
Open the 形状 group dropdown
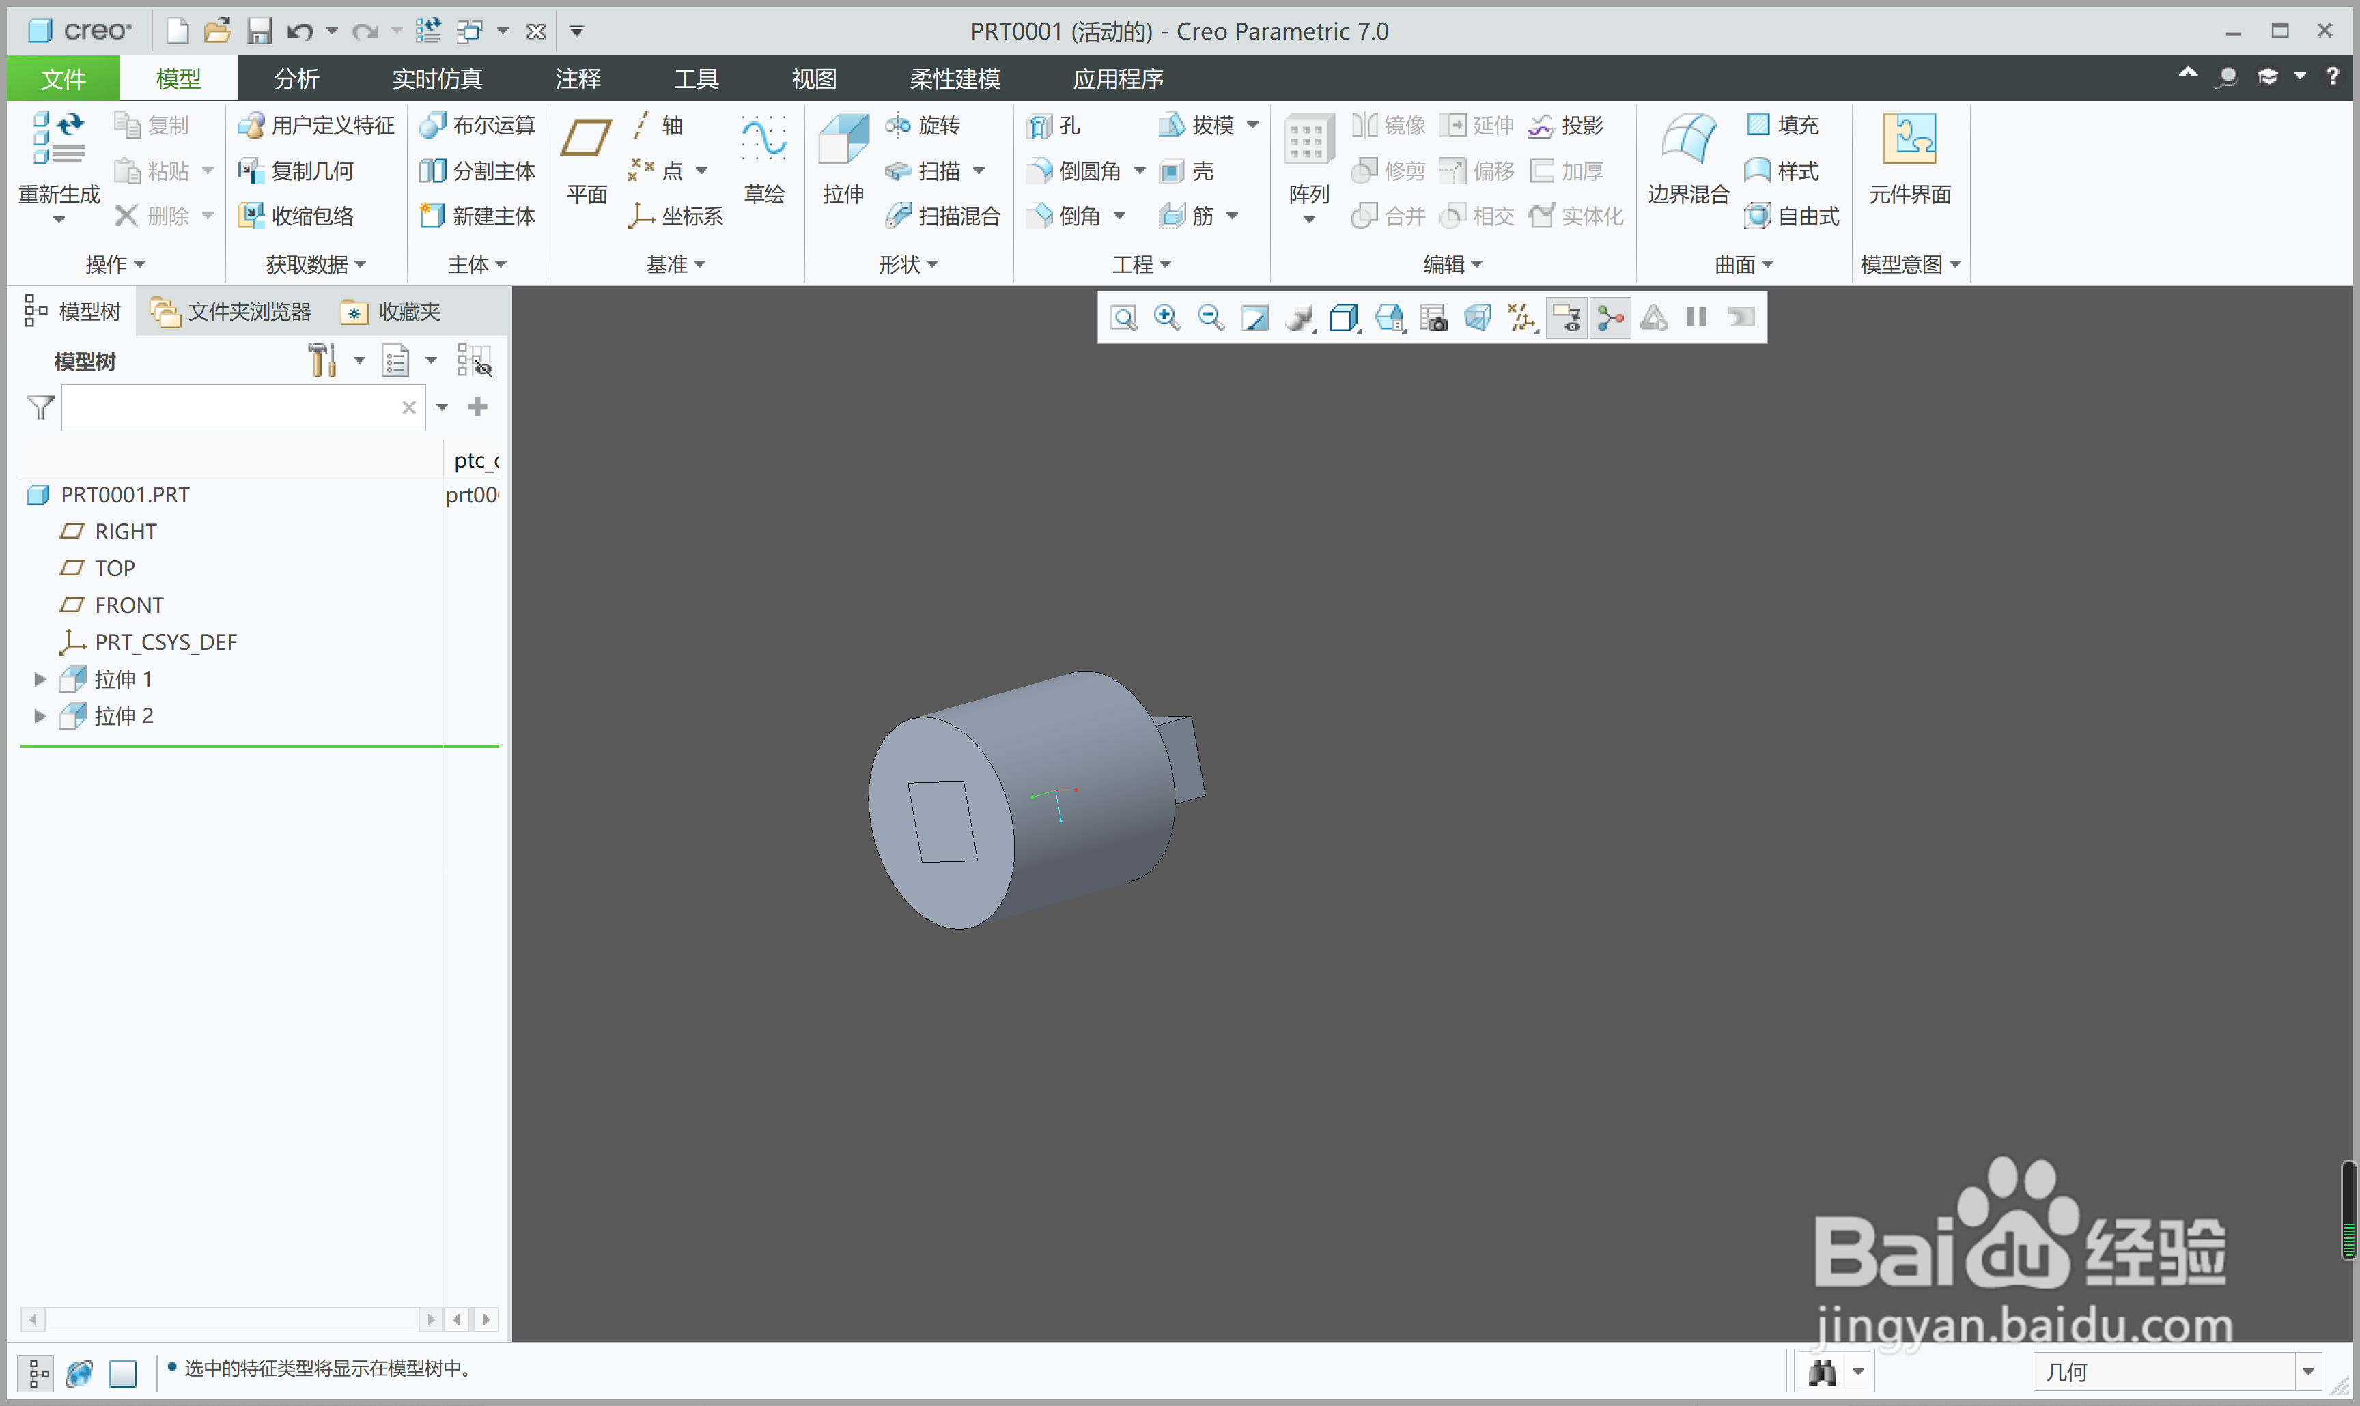[x=908, y=264]
